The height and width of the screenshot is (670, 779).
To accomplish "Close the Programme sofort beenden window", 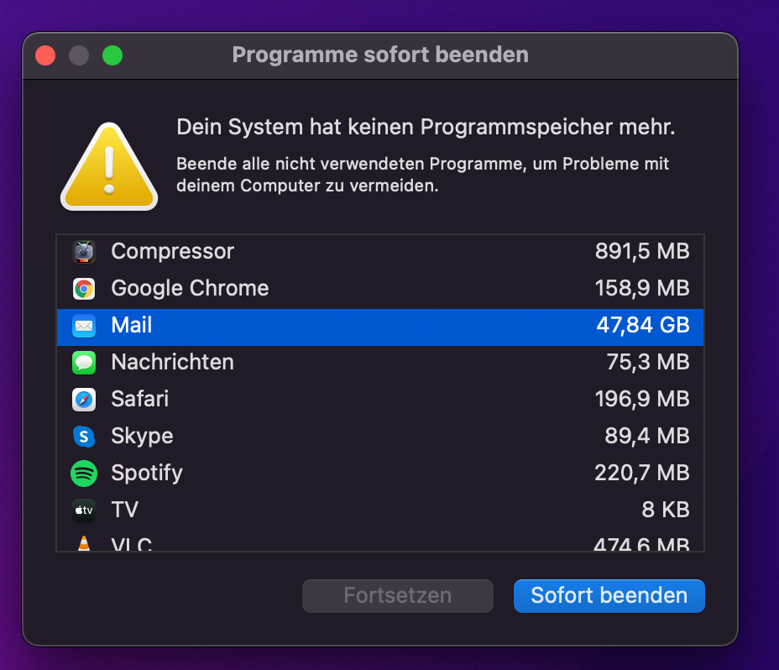I will pos(45,55).
